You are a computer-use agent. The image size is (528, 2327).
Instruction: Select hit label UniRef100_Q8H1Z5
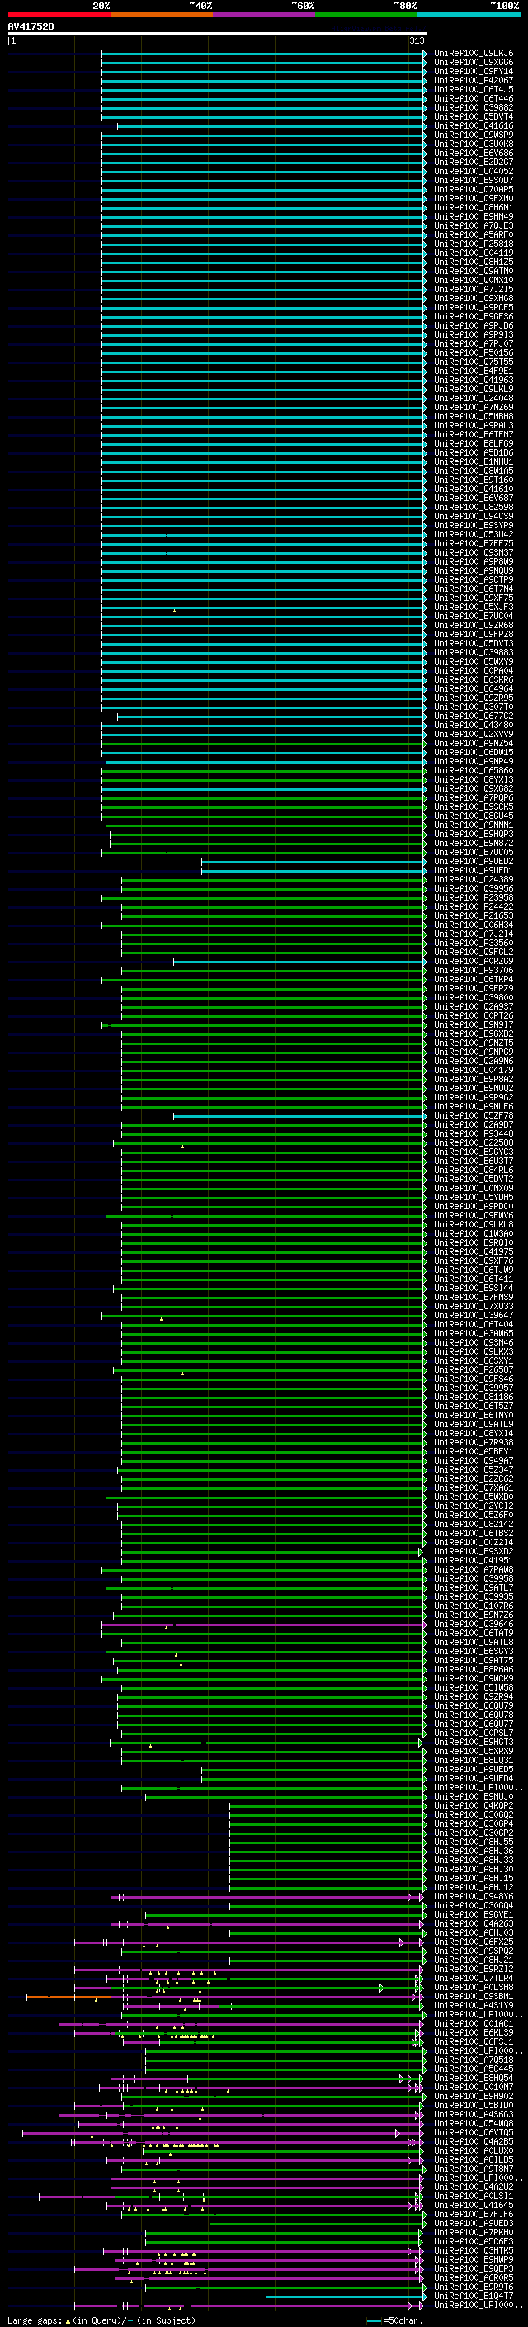(474, 262)
